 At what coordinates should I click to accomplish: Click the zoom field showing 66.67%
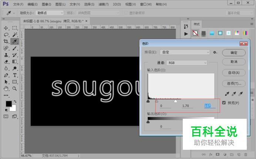26,156
